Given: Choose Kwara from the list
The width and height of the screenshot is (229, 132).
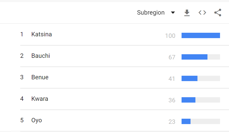Looking at the screenshot, I should tap(40, 99).
